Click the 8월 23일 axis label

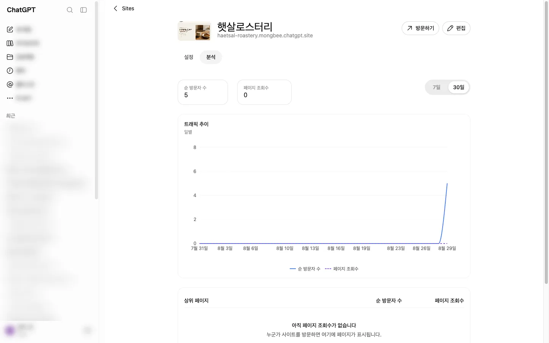[x=396, y=248]
